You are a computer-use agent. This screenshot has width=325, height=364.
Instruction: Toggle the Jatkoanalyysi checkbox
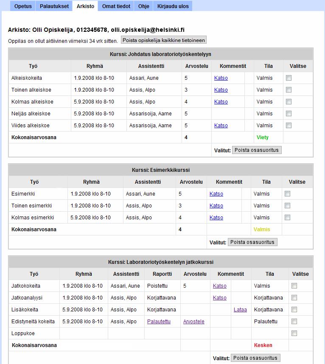pos(294,298)
